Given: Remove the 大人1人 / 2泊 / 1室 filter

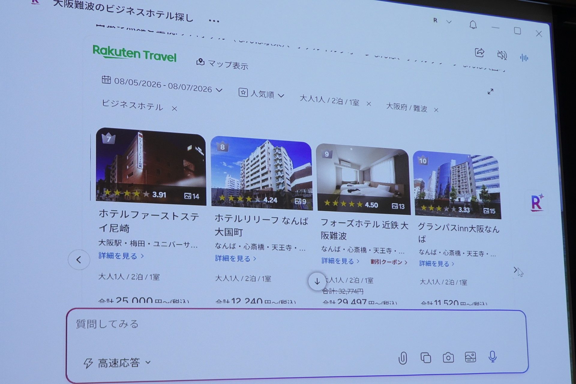Looking at the screenshot, I should (369, 103).
